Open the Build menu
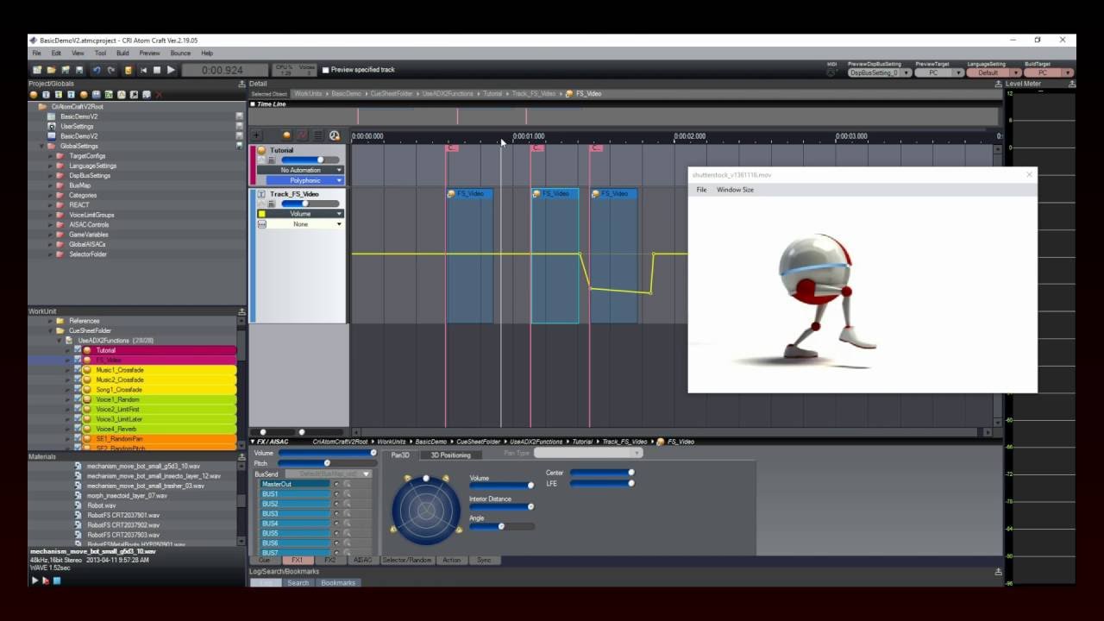Viewport: 1104px width, 621px height. 123,53
